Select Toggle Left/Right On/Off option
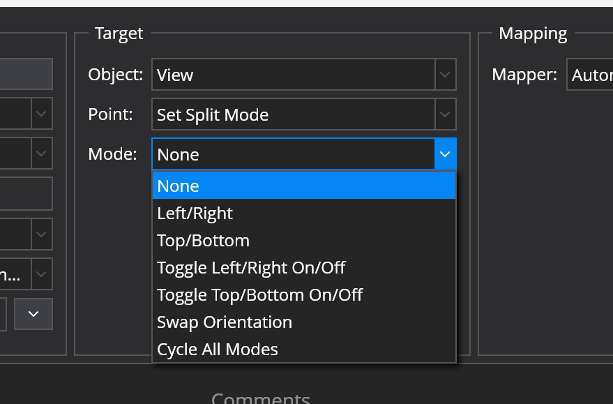The height and width of the screenshot is (404, 613). [x=303, y=267]
